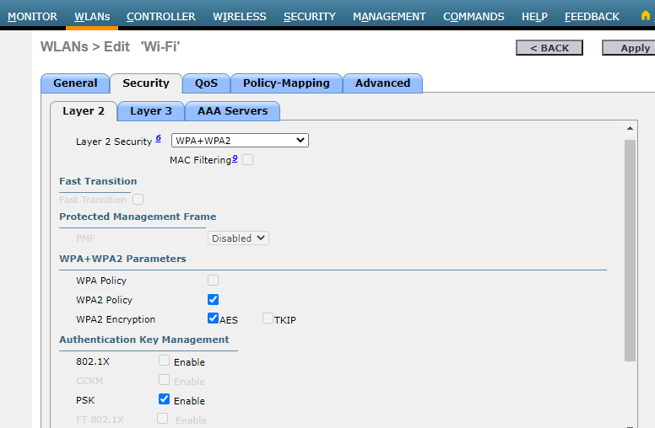Click the Back button
Screen dimensions: 655x428
point(549,48)
